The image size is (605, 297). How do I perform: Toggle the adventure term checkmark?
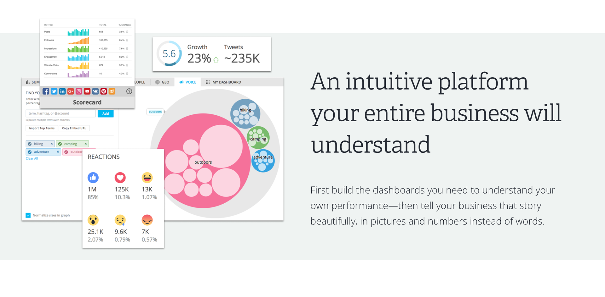30,152
